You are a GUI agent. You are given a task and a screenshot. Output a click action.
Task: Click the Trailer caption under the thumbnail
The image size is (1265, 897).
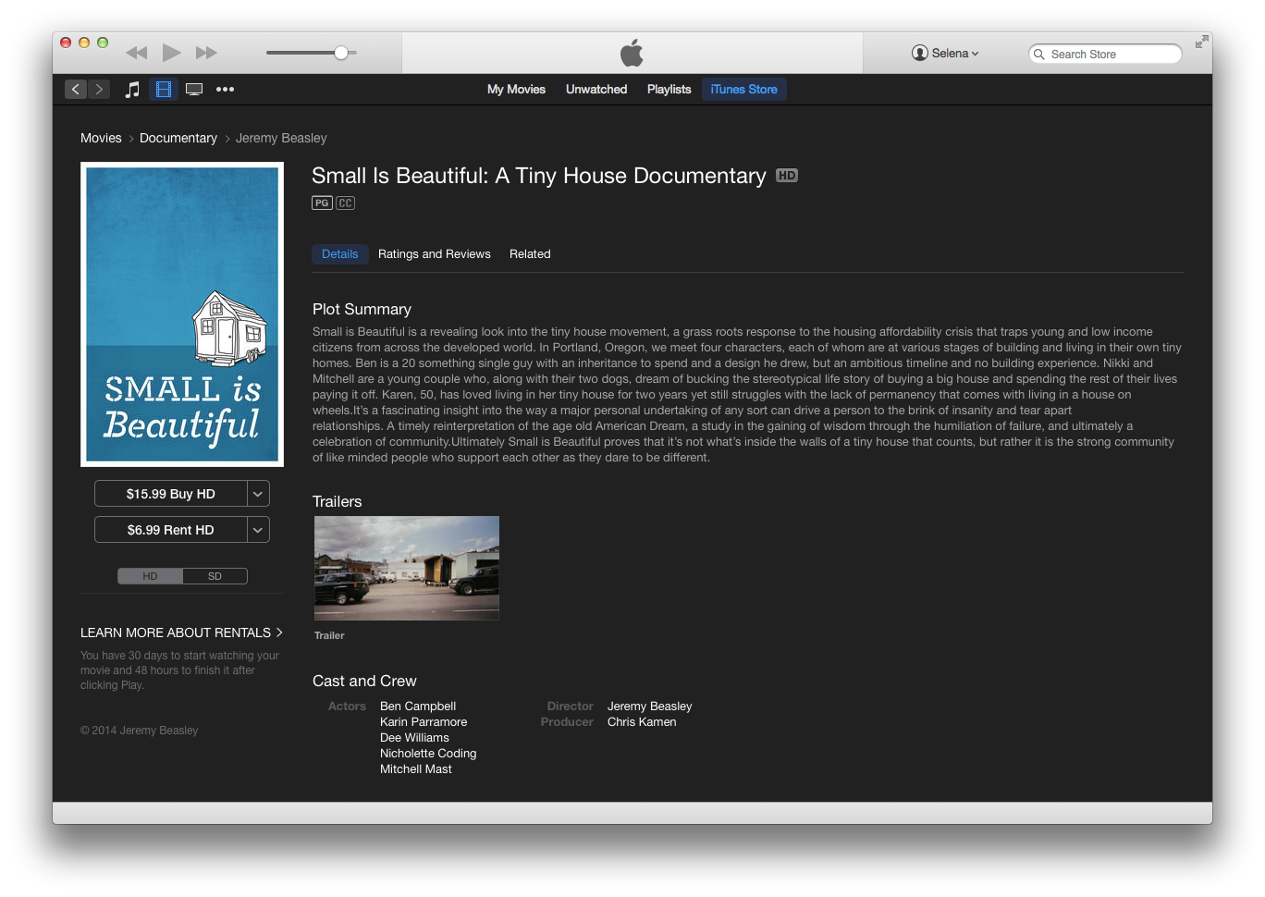[x=329, y=636]
